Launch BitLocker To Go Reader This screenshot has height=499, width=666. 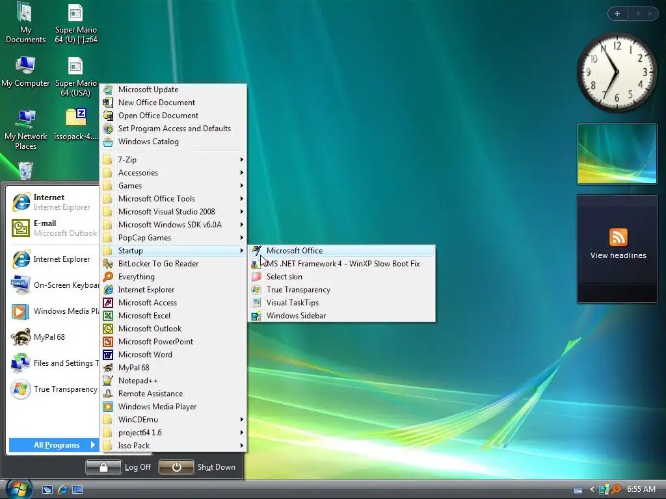173,264
